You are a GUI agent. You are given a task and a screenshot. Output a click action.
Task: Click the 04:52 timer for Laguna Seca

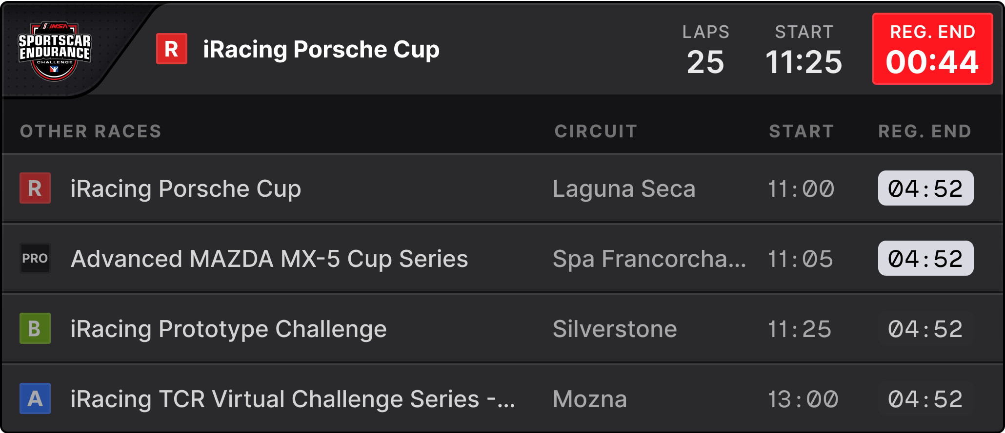point(925,188)
